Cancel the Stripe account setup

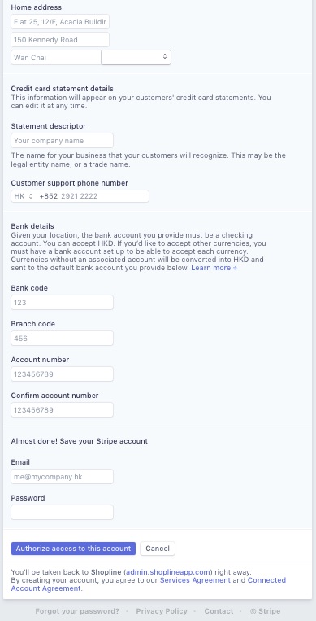(x=158, y=549)
